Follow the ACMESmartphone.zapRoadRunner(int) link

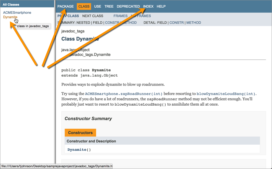pos(124,94)
